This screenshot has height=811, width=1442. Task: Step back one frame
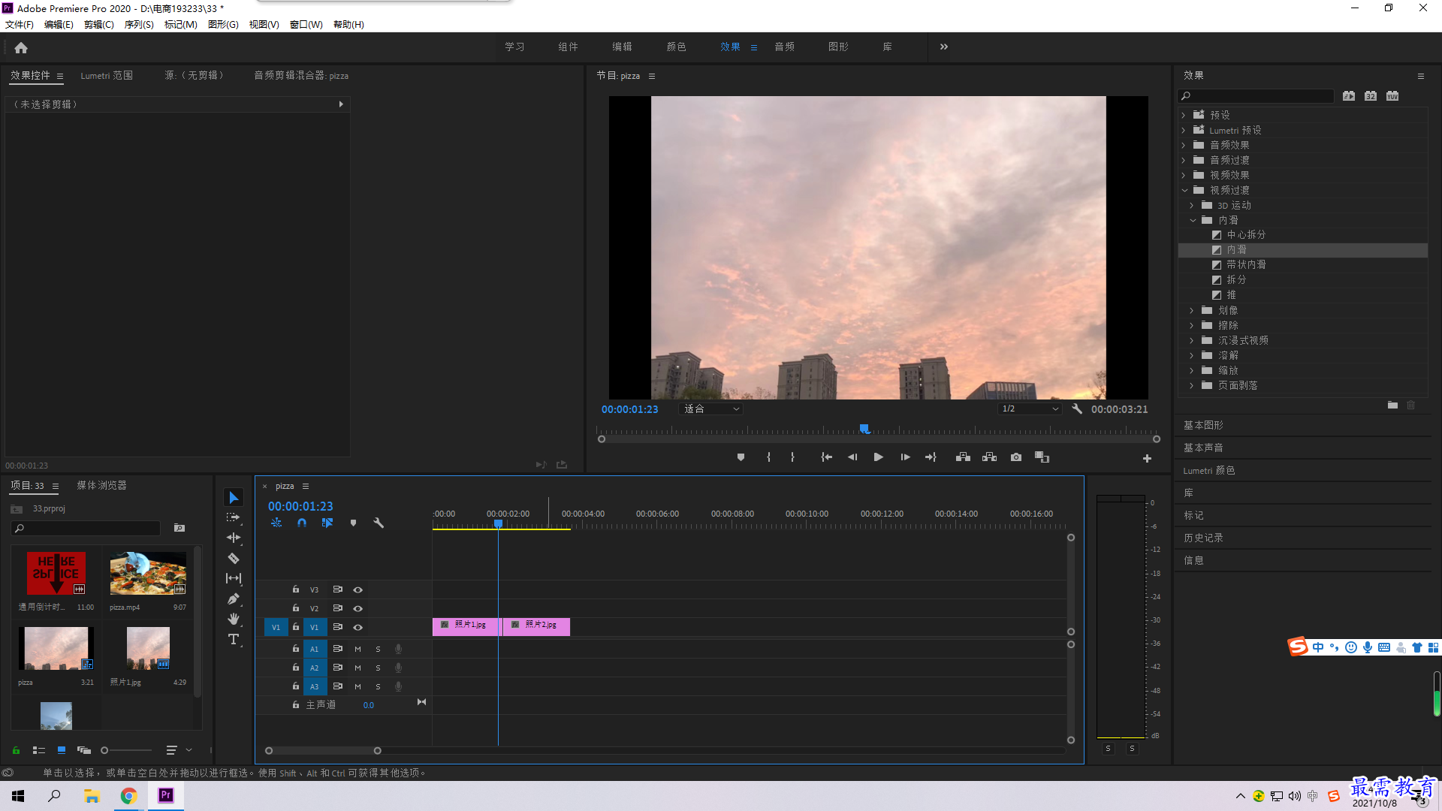[x=852, y=457]
